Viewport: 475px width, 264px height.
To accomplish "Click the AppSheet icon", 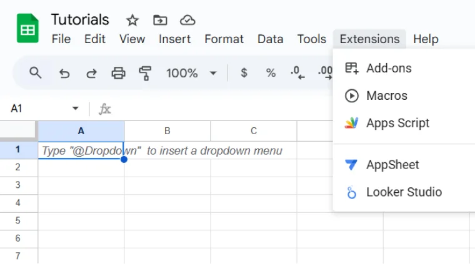I will [x=351, y=165].
